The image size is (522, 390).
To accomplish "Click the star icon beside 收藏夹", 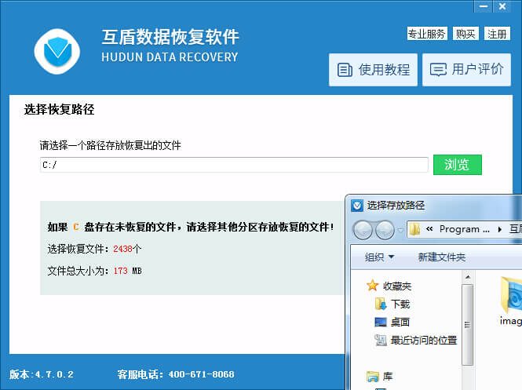I will pos(373,286).
